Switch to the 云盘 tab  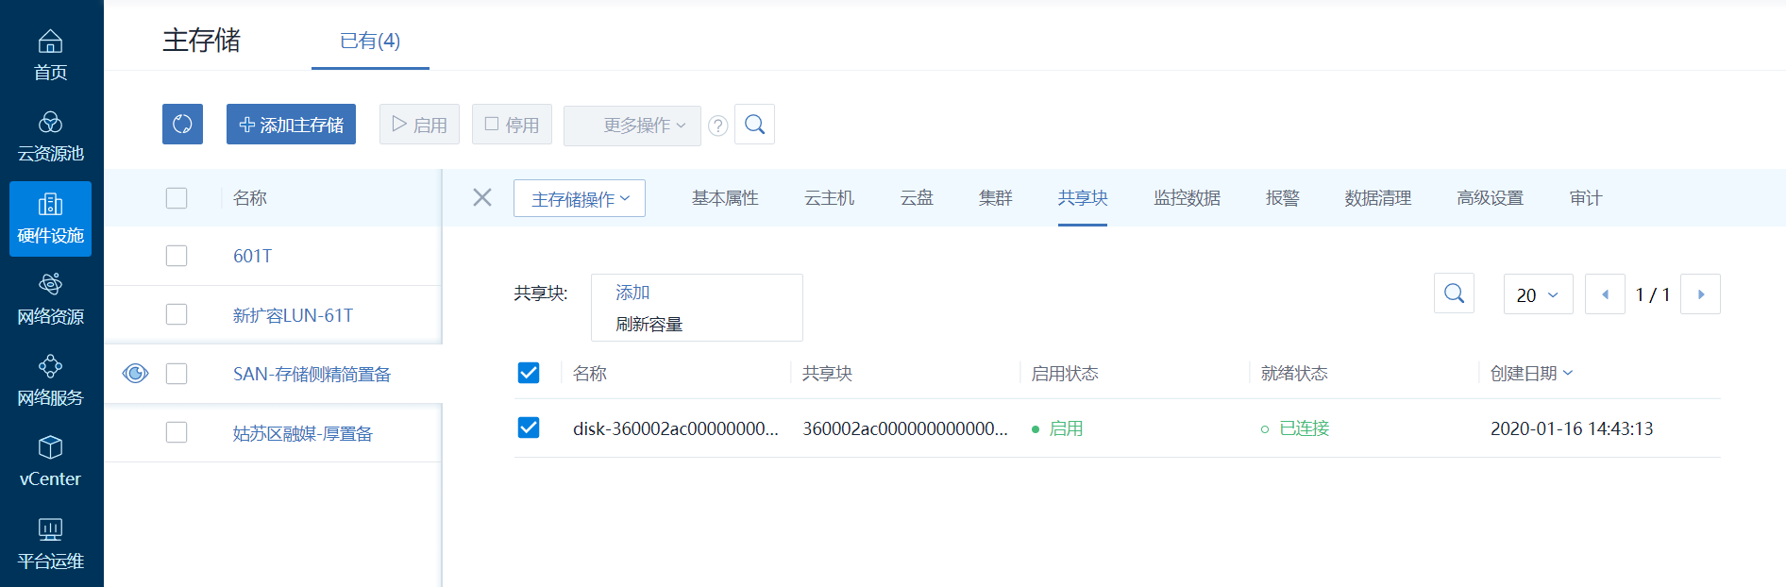click(x=917, y=197)
